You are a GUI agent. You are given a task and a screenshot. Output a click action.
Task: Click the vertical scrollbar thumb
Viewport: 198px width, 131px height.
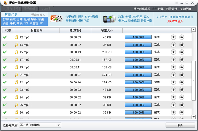[194, 81]
